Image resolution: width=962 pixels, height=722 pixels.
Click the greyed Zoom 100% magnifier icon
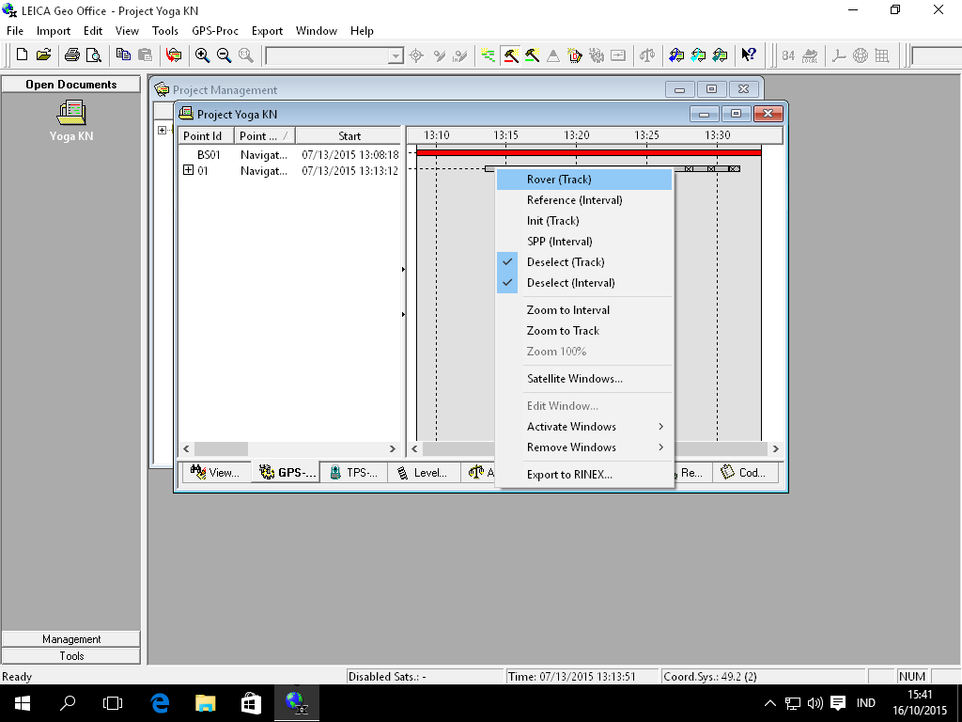(246, 55)
